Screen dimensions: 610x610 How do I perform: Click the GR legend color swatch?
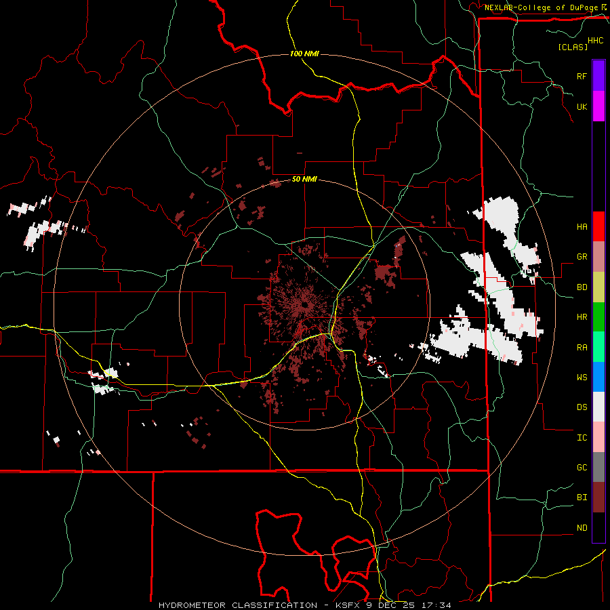(598, 257)
